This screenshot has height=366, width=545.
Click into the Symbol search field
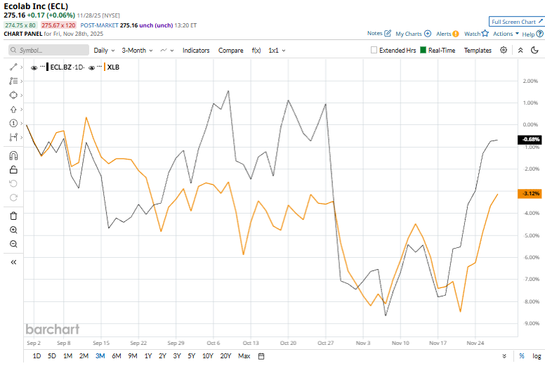(48, 50)
